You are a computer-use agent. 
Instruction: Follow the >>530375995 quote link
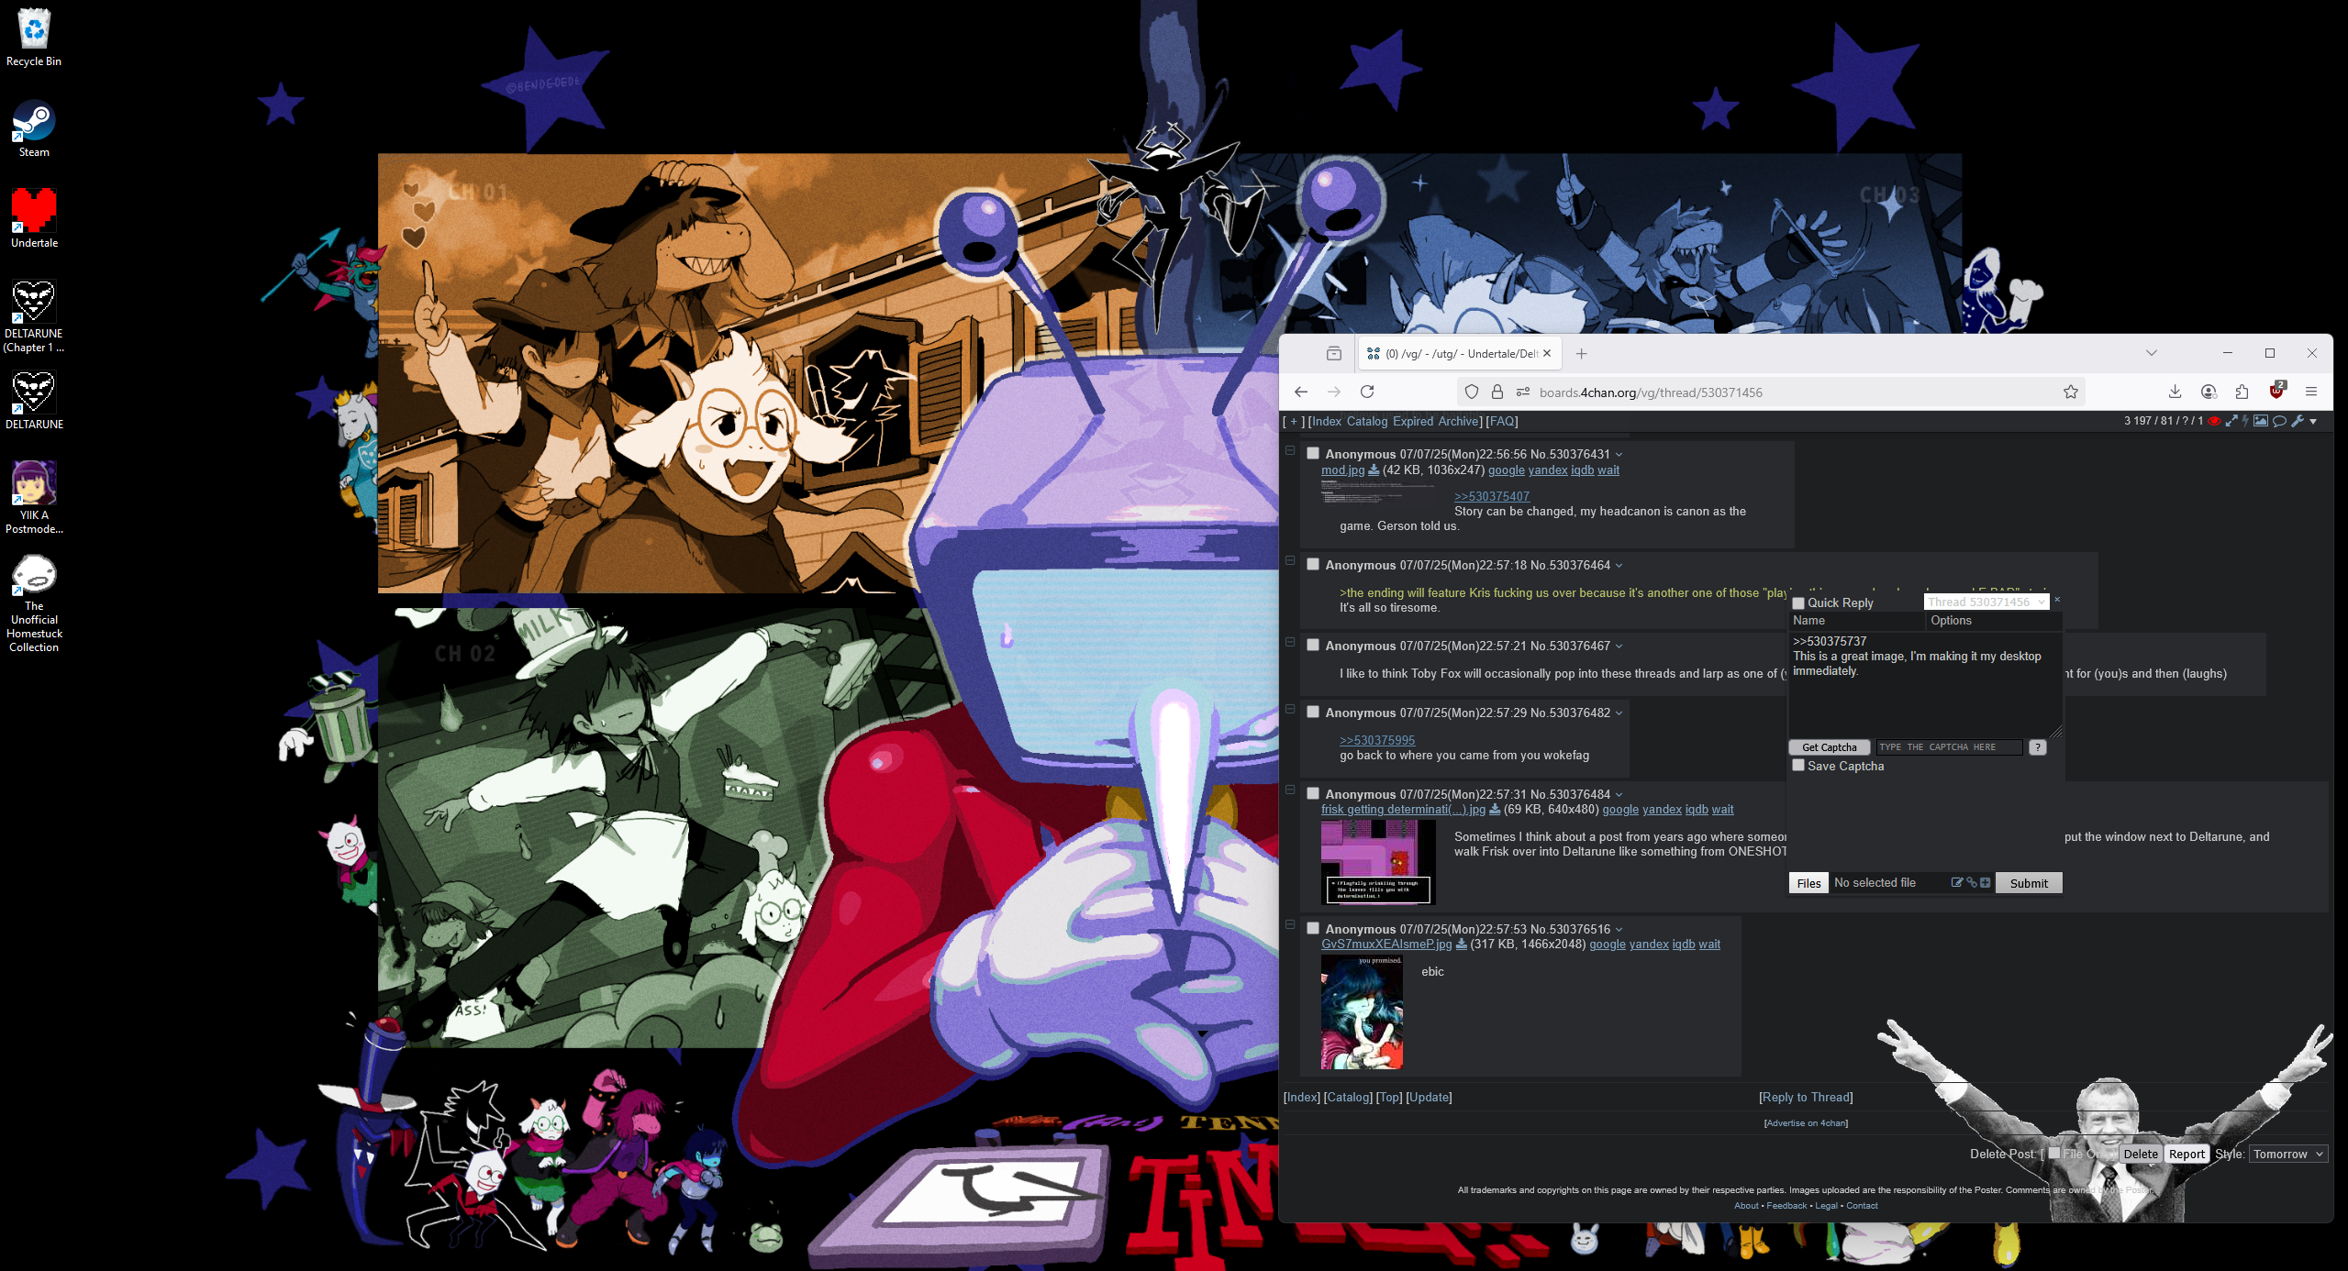tap(1377, 740)
